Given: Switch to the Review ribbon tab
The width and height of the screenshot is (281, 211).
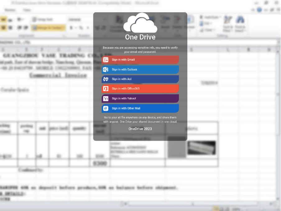Looking at the screenshot, I should tap(10, 10).
